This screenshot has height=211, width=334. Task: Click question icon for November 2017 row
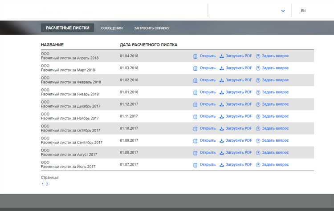coord(258,116)
